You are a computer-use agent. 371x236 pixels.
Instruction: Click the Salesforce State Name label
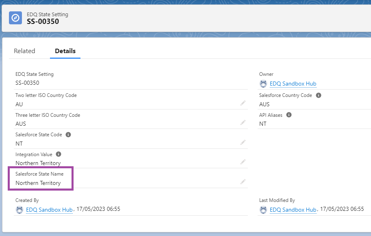pos(39,174)
